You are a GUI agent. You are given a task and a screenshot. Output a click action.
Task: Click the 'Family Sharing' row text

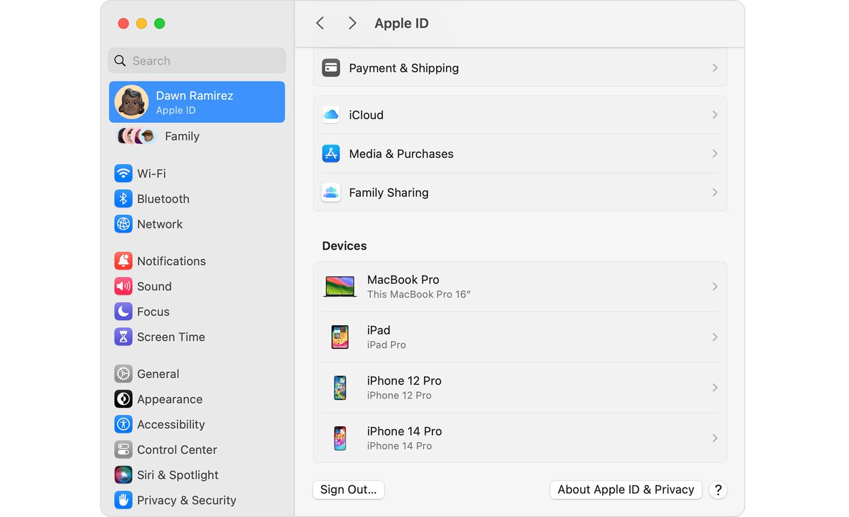[x=389, y=192]
